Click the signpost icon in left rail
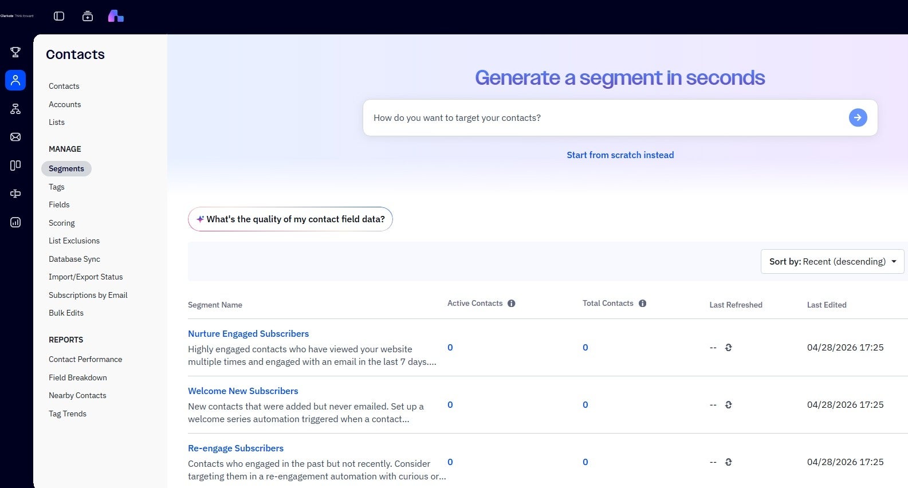908x488 pixels. [15, 194]
